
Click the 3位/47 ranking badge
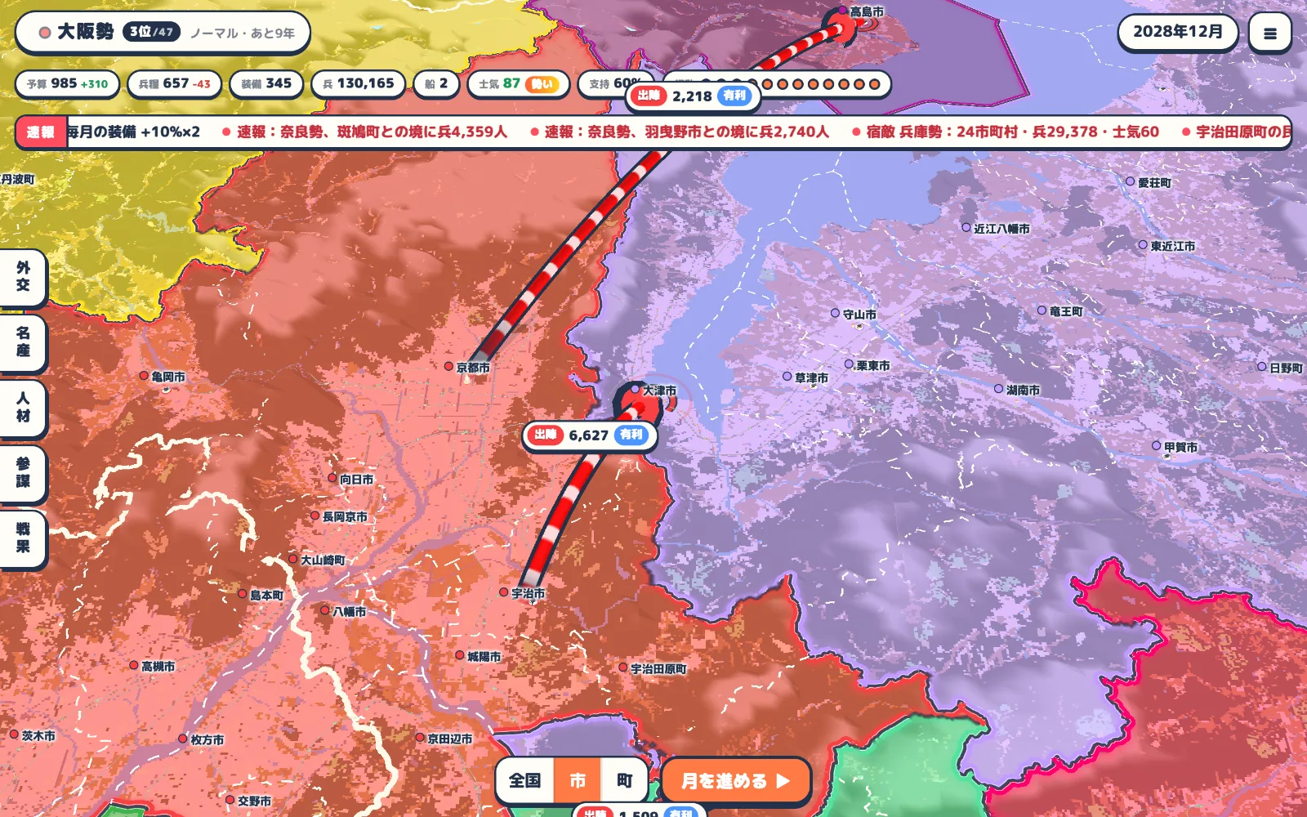[x=152, y=32]
